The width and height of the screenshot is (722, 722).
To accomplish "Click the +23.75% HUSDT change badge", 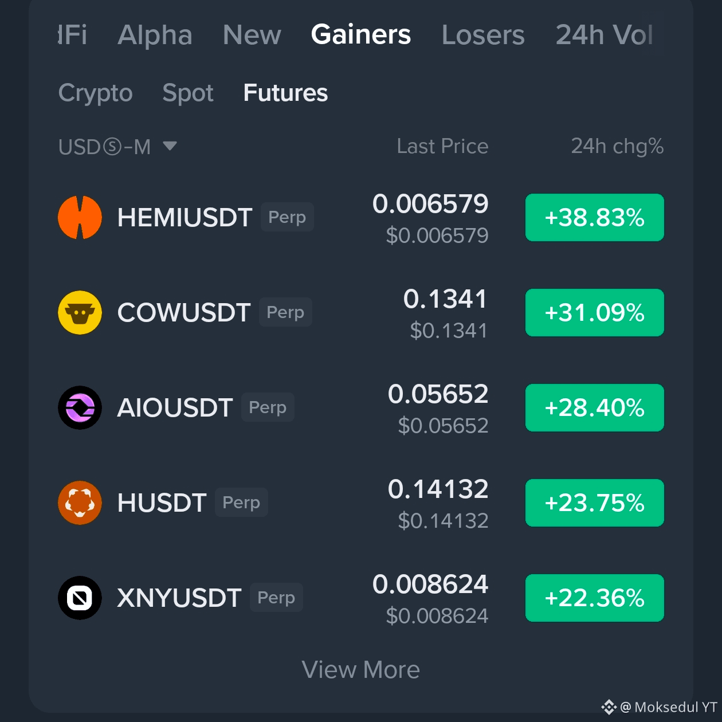I will click(595, 503).
